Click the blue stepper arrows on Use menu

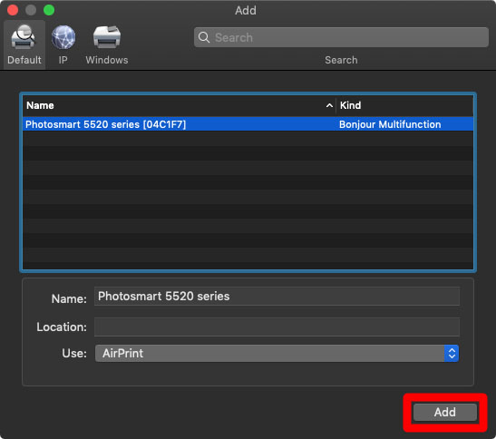click(x=452, y=353)
